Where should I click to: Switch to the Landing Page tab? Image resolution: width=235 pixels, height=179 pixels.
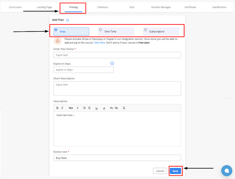tap(44, 7)
